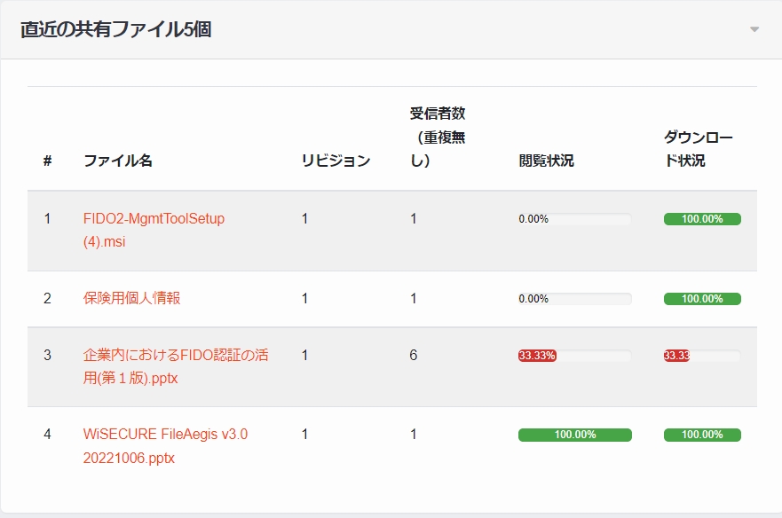Viewport: 782px width, 518px height.
Task: Click the ダウンロード状況 column header
Action: (x=699, y=148)
